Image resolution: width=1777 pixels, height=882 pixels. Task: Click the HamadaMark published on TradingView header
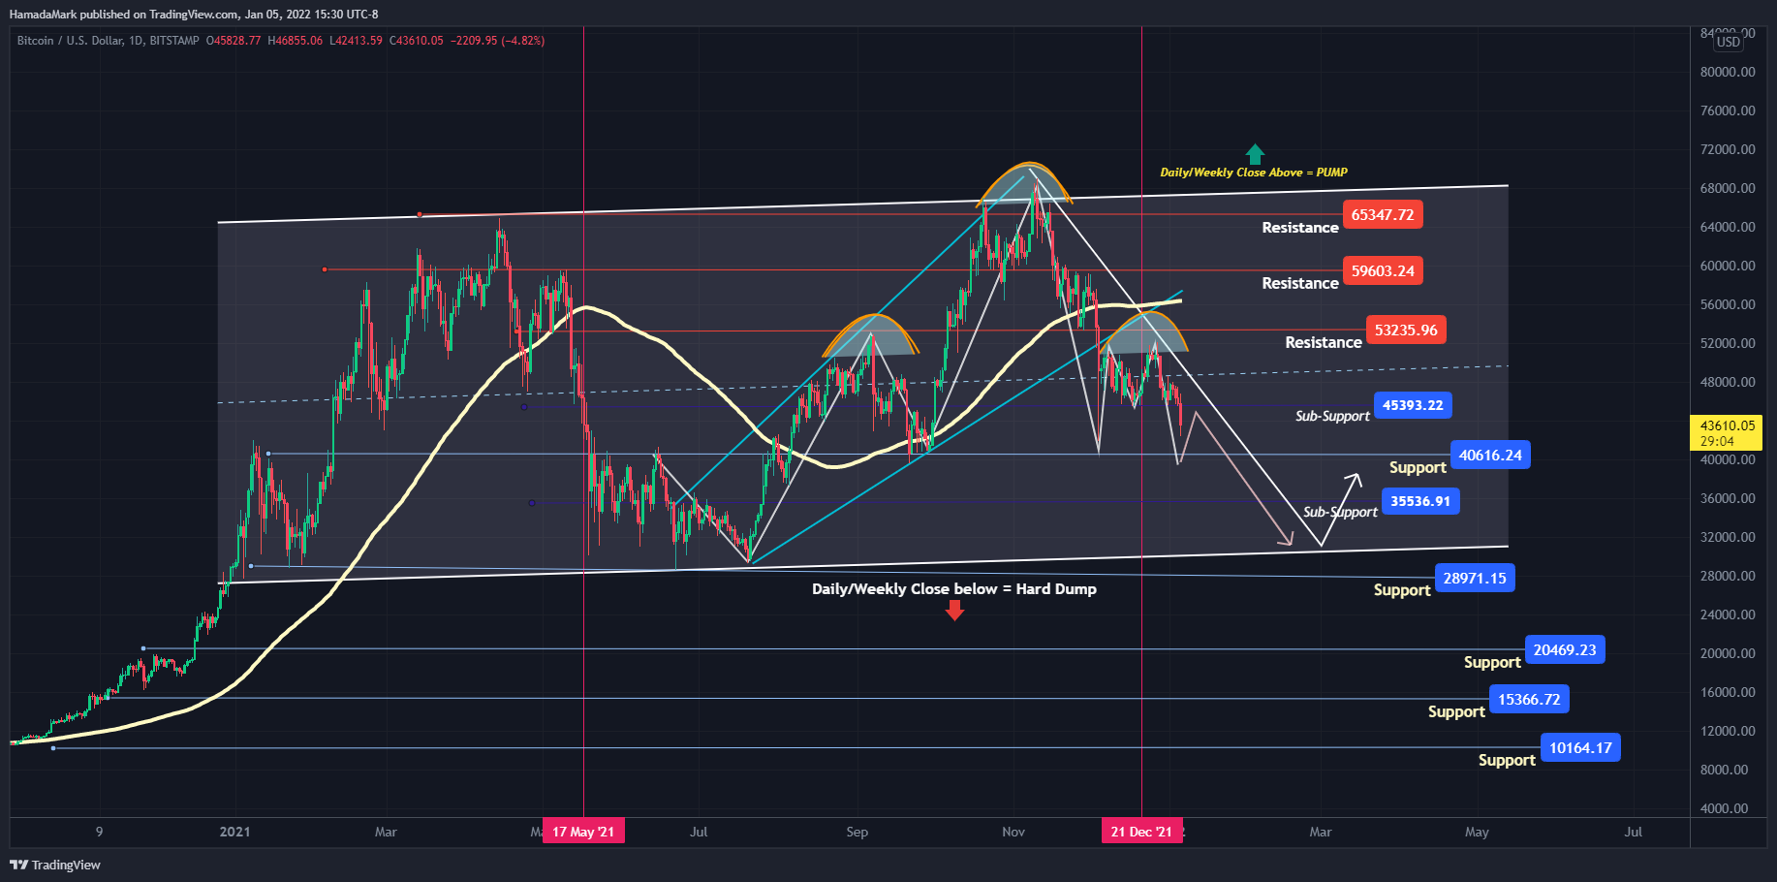[194, 15]
